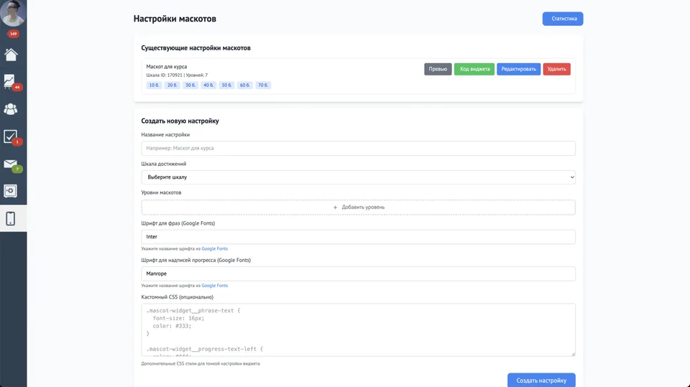
Task: Click the 30 б. level tag
Action: pyautogui.click(x=190, y=85)
